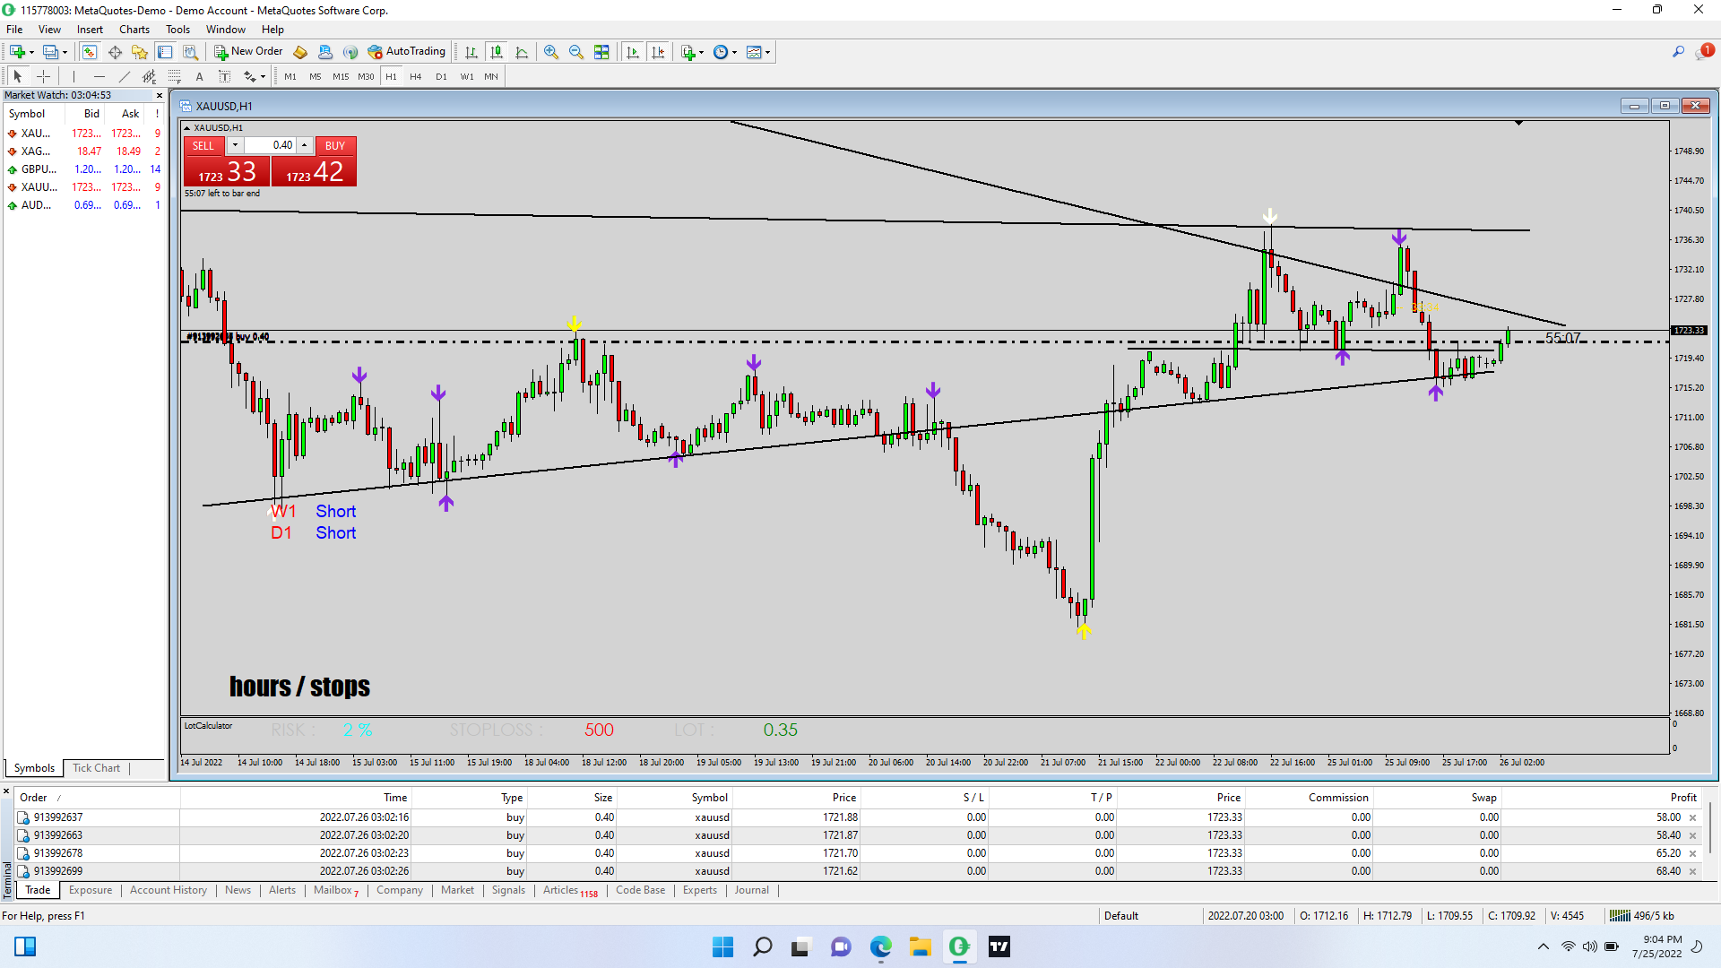Open the Strategy Tester icon
This screenshot has width=1721, height=968.
190,52
